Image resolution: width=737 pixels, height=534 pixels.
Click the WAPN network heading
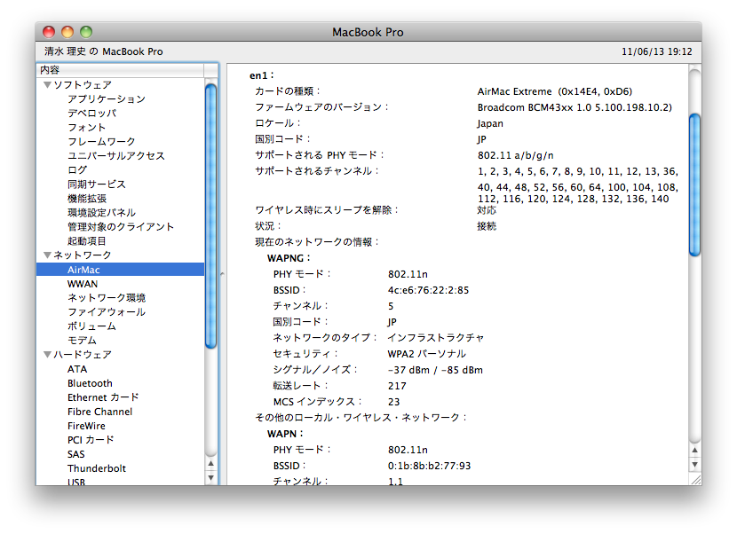[x=285, y=434]
